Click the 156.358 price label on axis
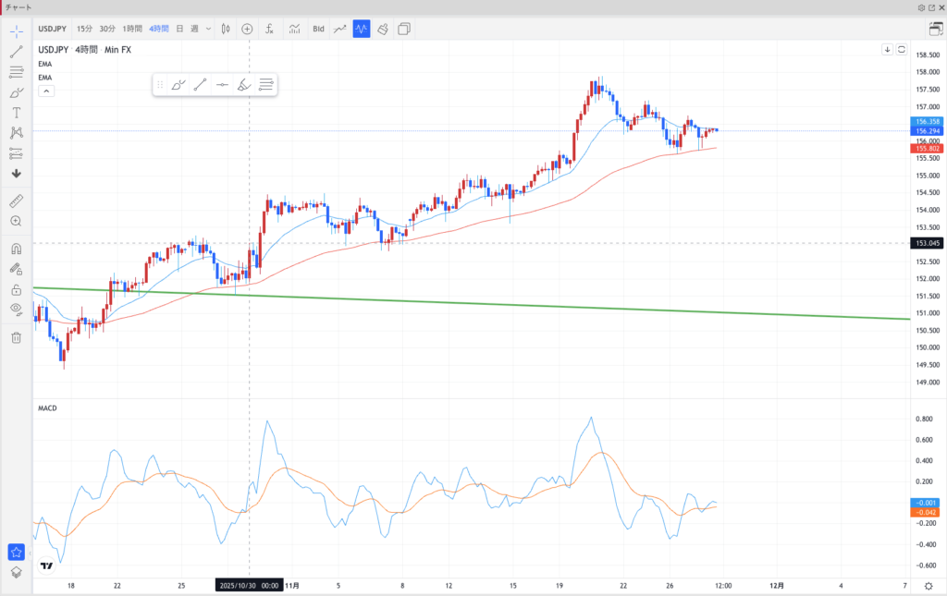This screenshot has height=596, width=947. (x=926, y=122)
